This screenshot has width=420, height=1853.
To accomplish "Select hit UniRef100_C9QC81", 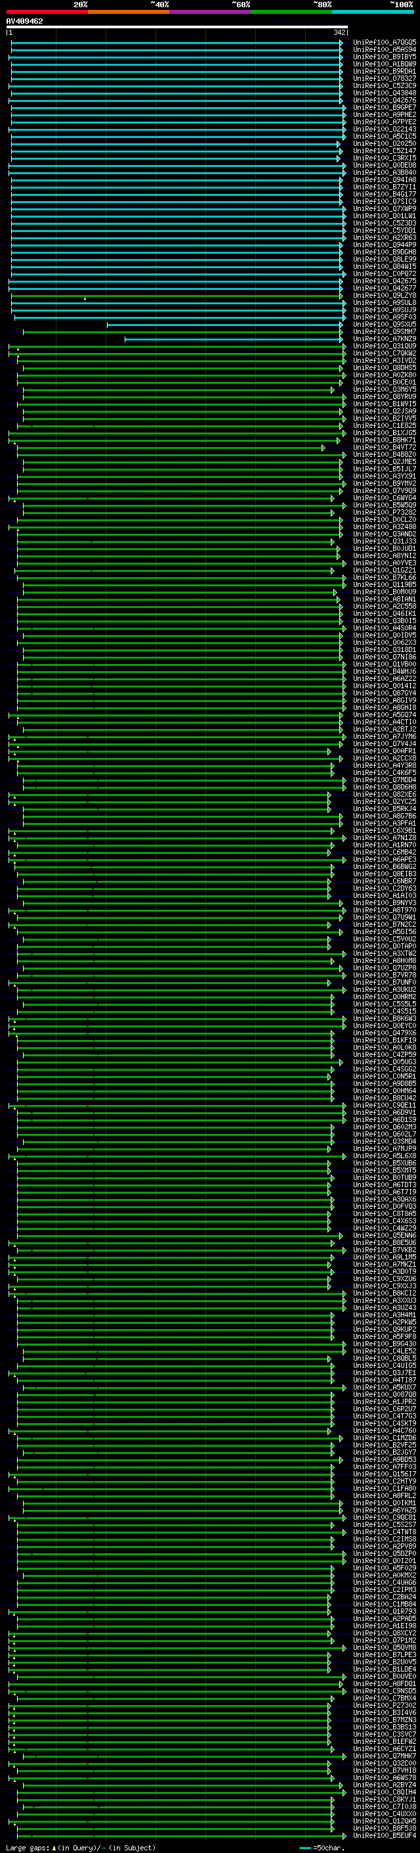I will (x=384, y=1518).
